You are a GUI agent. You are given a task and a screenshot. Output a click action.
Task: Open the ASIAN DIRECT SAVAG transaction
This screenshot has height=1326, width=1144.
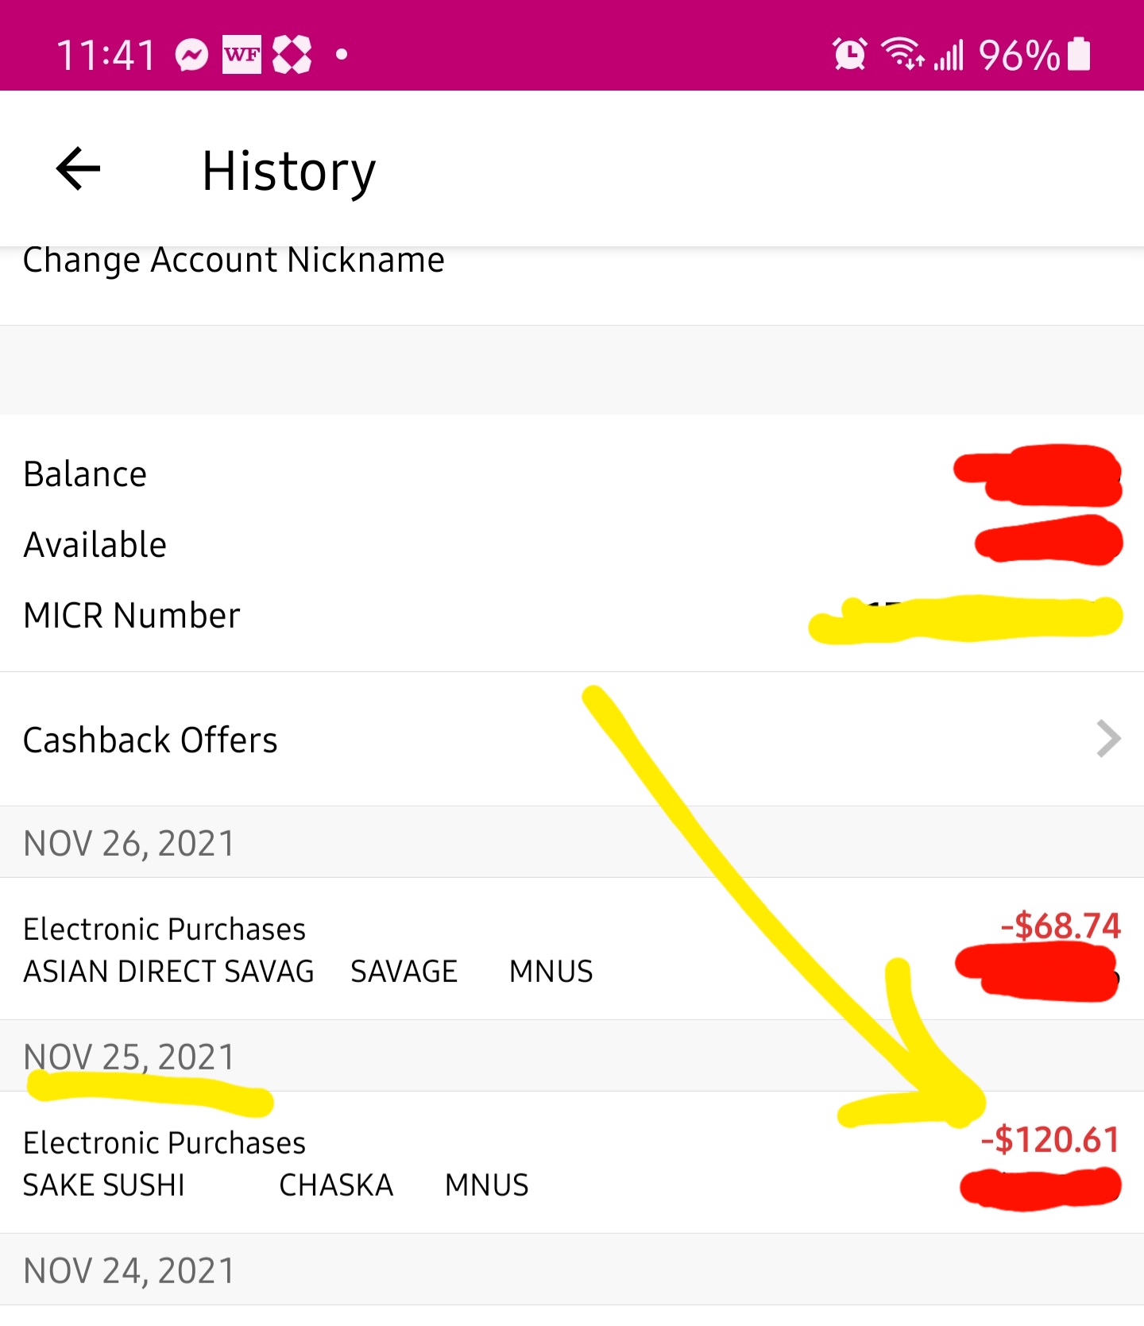[168, 971]
